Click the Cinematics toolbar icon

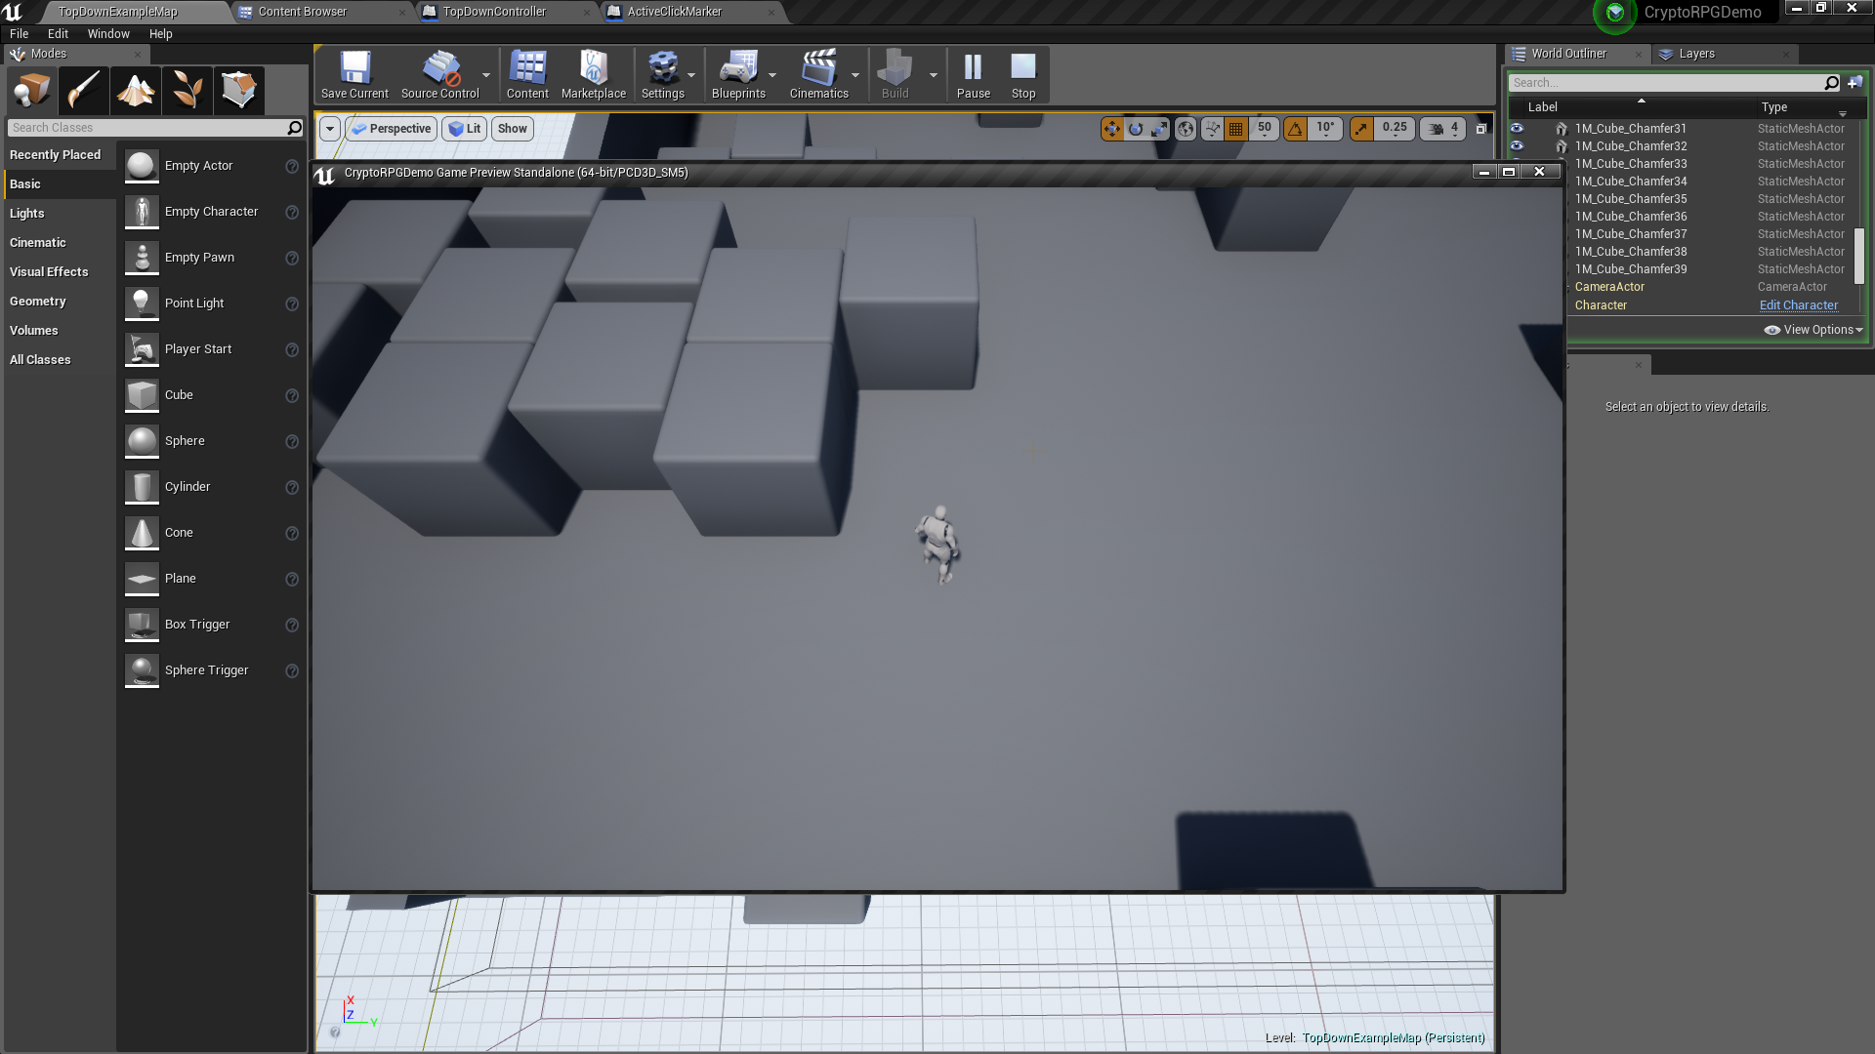tap(818, 75)
